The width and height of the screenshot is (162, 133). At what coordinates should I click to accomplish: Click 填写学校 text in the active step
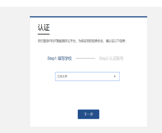(x=65, y=58)
